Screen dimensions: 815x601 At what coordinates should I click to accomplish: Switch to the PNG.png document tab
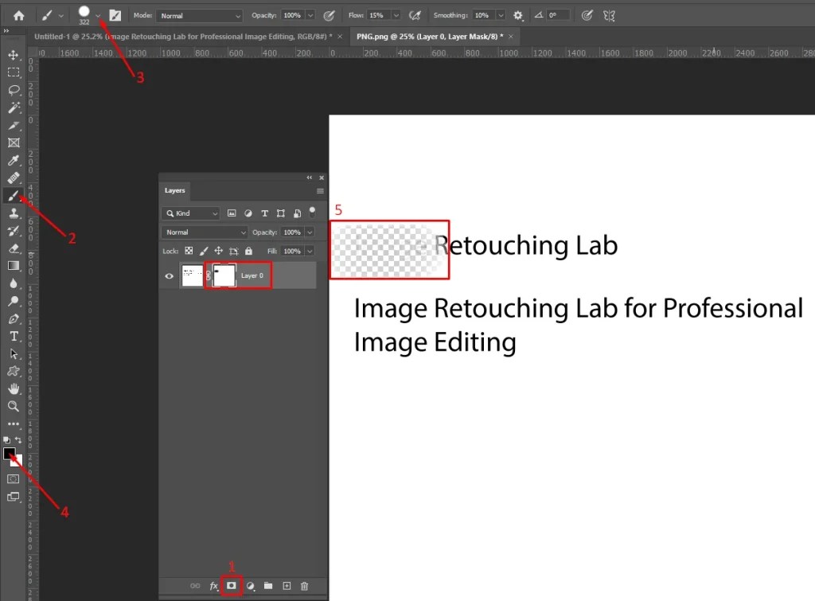click(430, 36)
